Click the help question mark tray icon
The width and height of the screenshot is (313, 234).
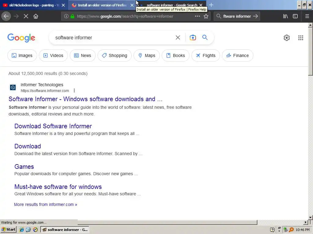(272, 230)
